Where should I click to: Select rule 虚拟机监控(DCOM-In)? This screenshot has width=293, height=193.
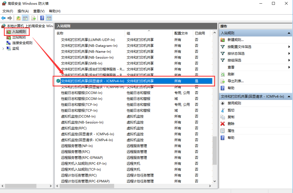pos(78,116)
